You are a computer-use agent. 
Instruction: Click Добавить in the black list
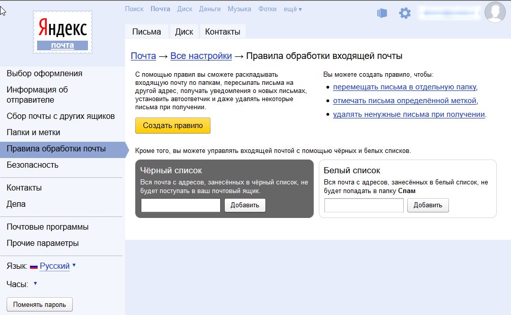coord(245,205)
